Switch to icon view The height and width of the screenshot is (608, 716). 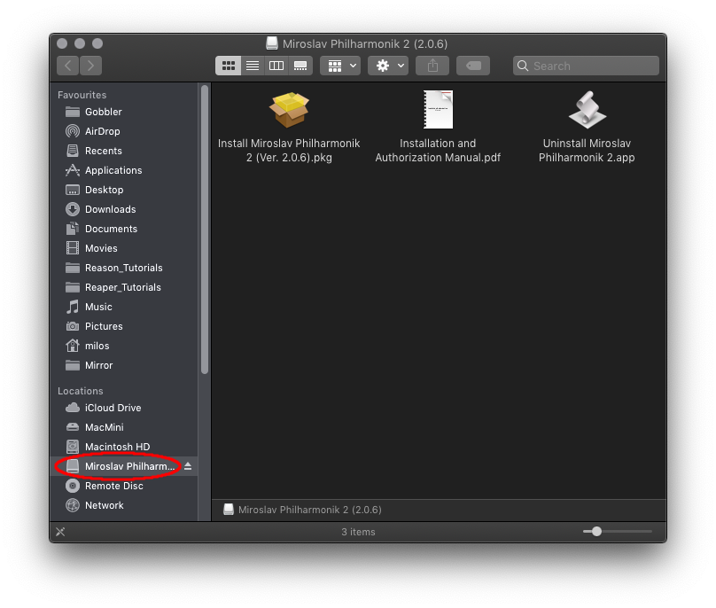229,66
